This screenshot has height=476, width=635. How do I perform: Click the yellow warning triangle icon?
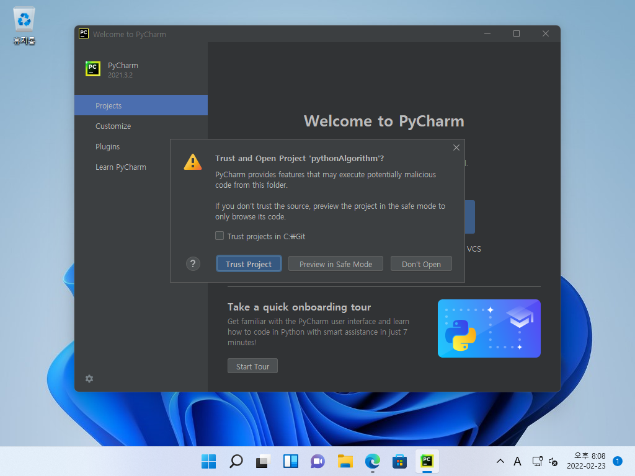[193, 162]
